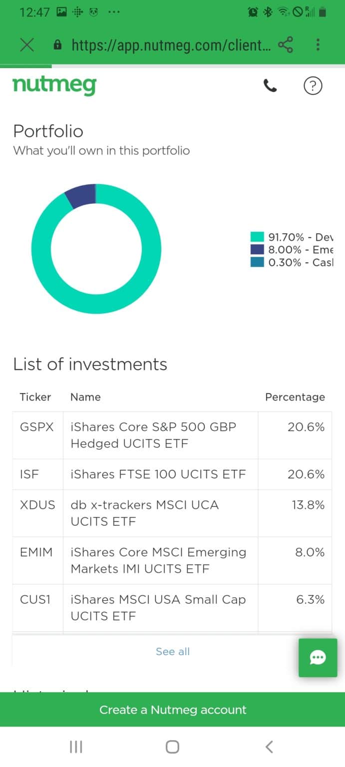Tap the padlock icon next to the URL

click(x=57, y=45)
